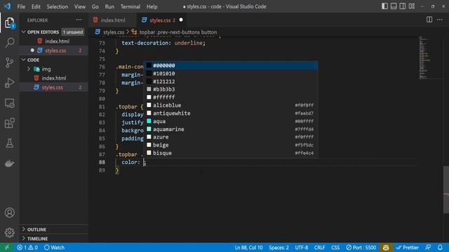Open index.html in CODE folder tree
This screenshot has width=449, height=252.
[x=53, y=78]
